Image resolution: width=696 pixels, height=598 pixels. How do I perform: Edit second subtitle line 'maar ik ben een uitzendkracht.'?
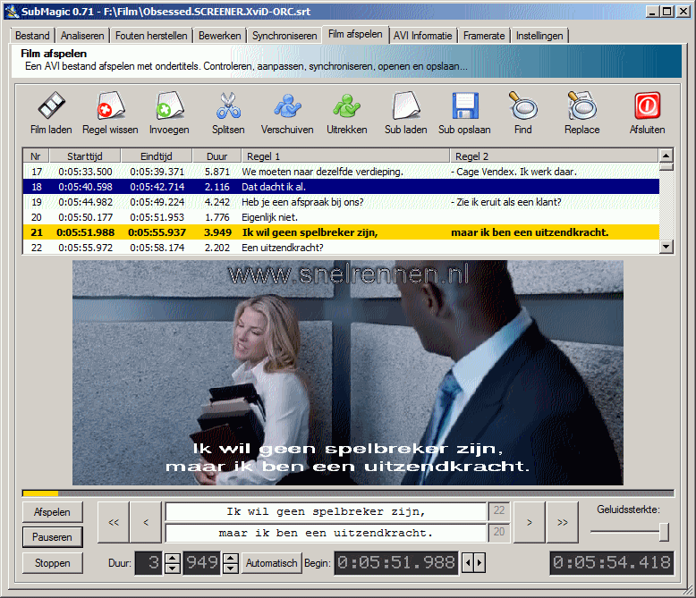(x=326, y=533)
